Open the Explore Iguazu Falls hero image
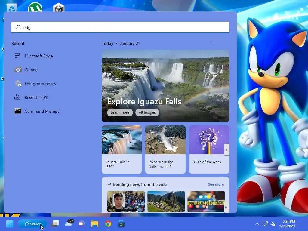 tap(165, 86)
